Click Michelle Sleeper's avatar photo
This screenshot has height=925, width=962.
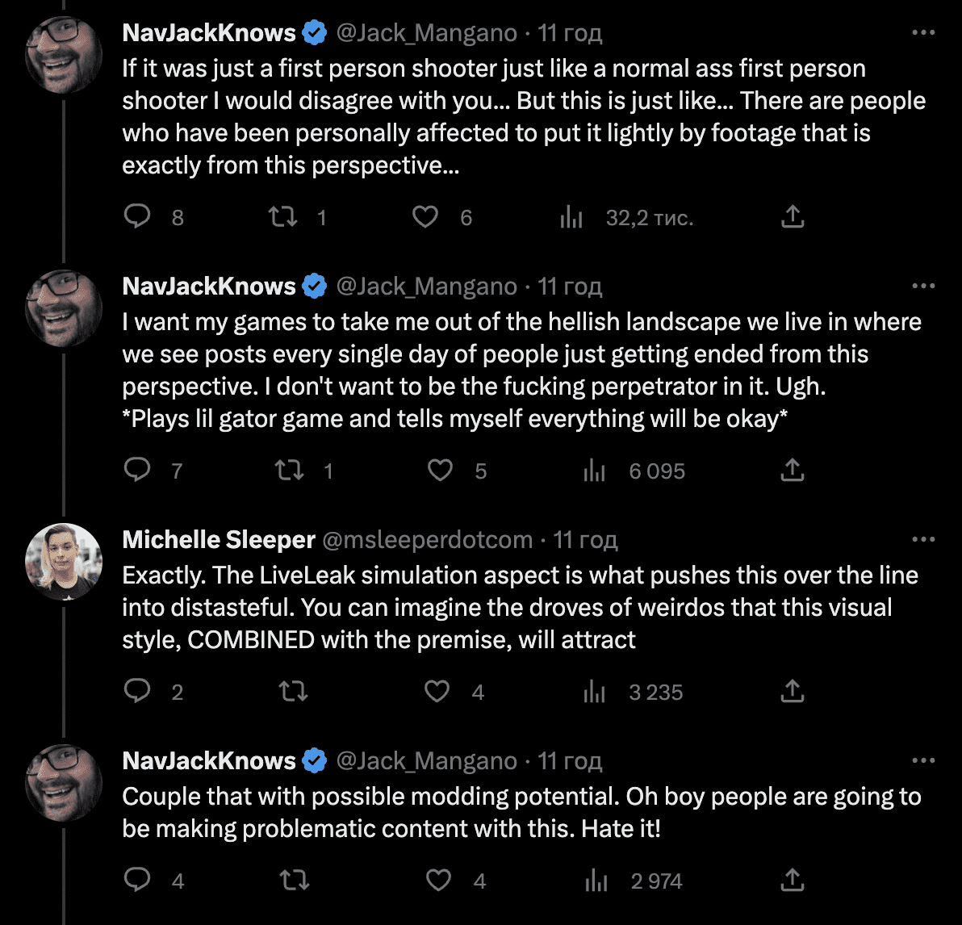[x=64, y=562]
